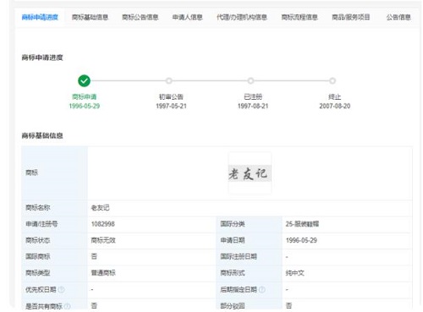Click the green checkmark 商标申请 step icon
The height and width of the screenshot is (312, 423).
[84, 81]
